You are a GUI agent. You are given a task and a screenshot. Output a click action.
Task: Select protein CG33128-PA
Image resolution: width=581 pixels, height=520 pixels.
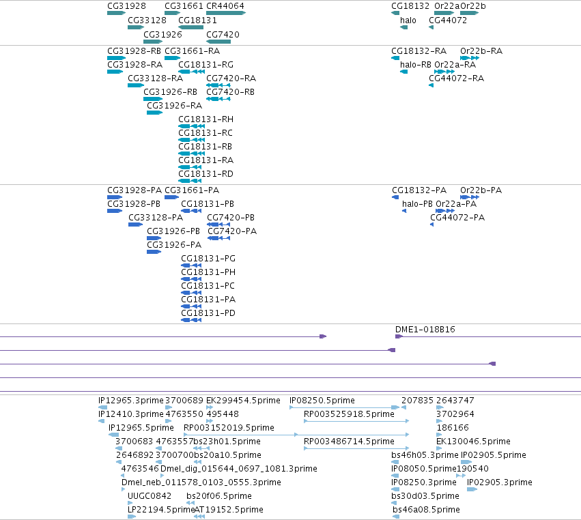(x=156, y=218)
